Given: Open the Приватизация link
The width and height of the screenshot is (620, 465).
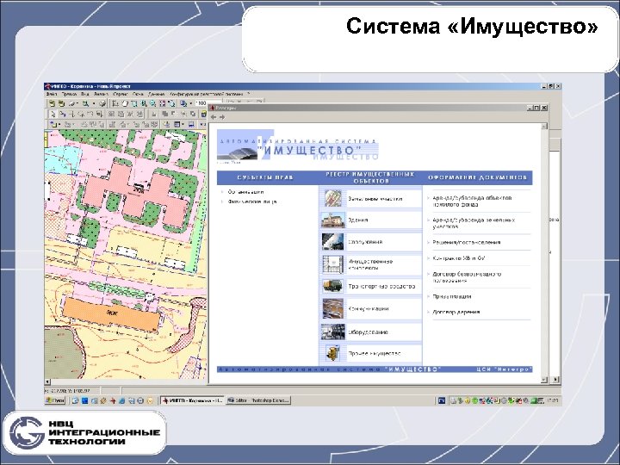Looking at the screenshot, I should tap(451, 296).
